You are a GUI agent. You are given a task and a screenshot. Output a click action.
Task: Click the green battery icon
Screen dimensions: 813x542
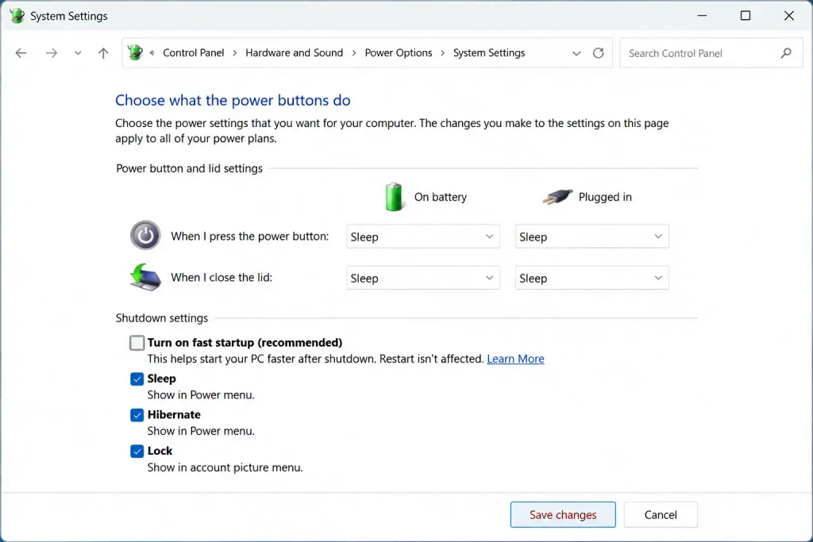pyautogui.click(x=394, y=196)
